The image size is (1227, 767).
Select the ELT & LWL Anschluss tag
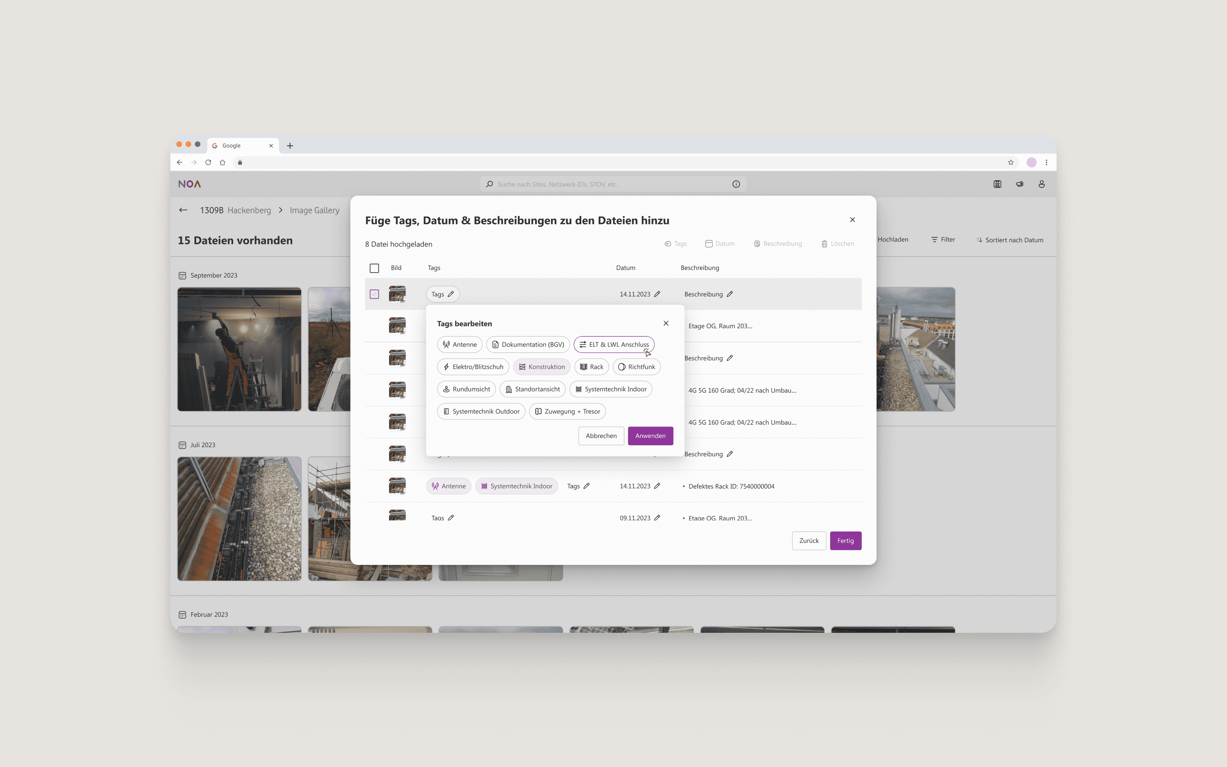click(x=614, y=344)
